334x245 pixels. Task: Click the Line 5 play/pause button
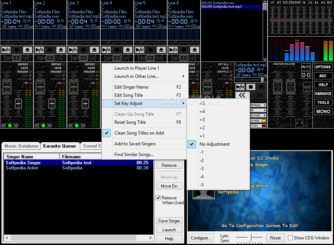[x=140, y=50]
